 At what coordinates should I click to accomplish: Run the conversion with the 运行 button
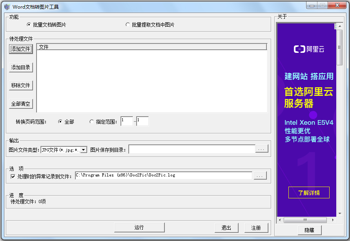(x=139, y=228)
